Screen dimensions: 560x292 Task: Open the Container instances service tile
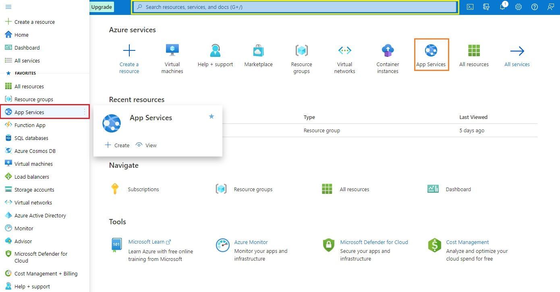point(388,59)
